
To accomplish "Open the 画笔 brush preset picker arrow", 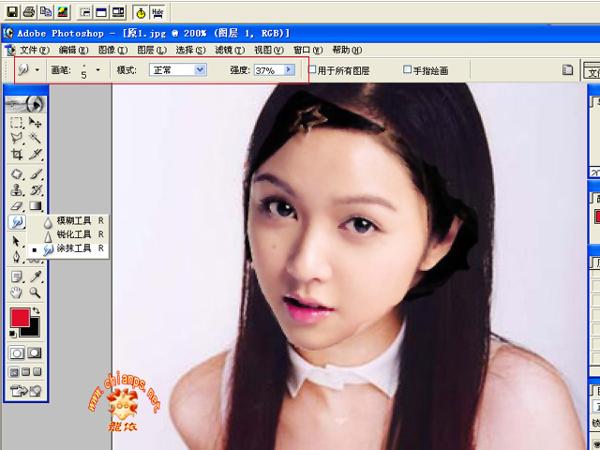I will coord(97,70).
